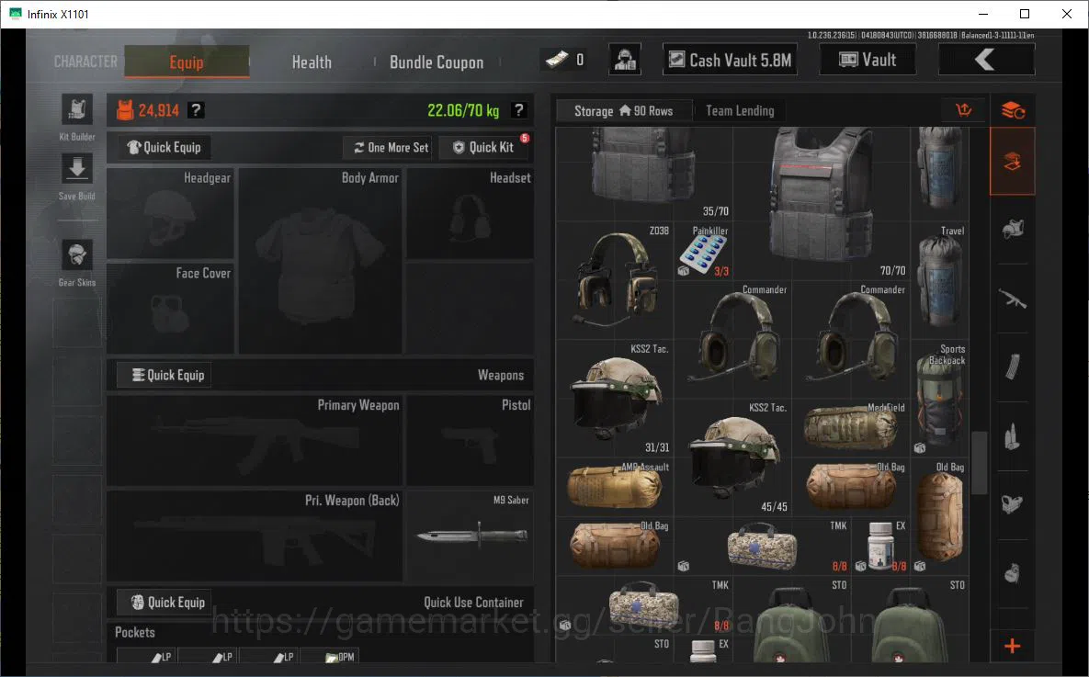Click the empty Headgear slot
Screen dimensions: 1089x677
coord(170,214)
